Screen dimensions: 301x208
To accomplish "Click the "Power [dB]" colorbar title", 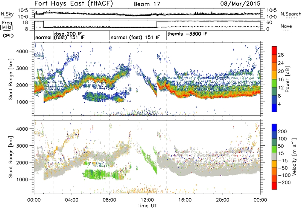I will pos(287,79).
